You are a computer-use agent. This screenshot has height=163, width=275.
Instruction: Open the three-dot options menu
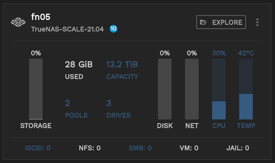coord(257,22)
